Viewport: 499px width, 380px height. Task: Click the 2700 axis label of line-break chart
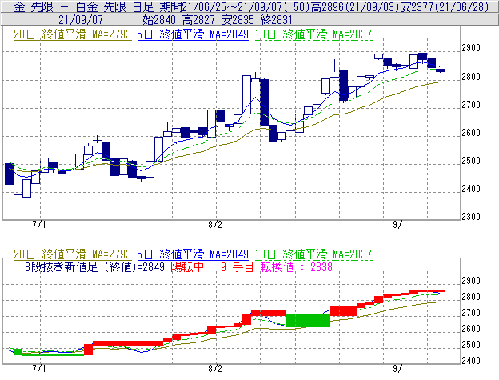[471, 313]
